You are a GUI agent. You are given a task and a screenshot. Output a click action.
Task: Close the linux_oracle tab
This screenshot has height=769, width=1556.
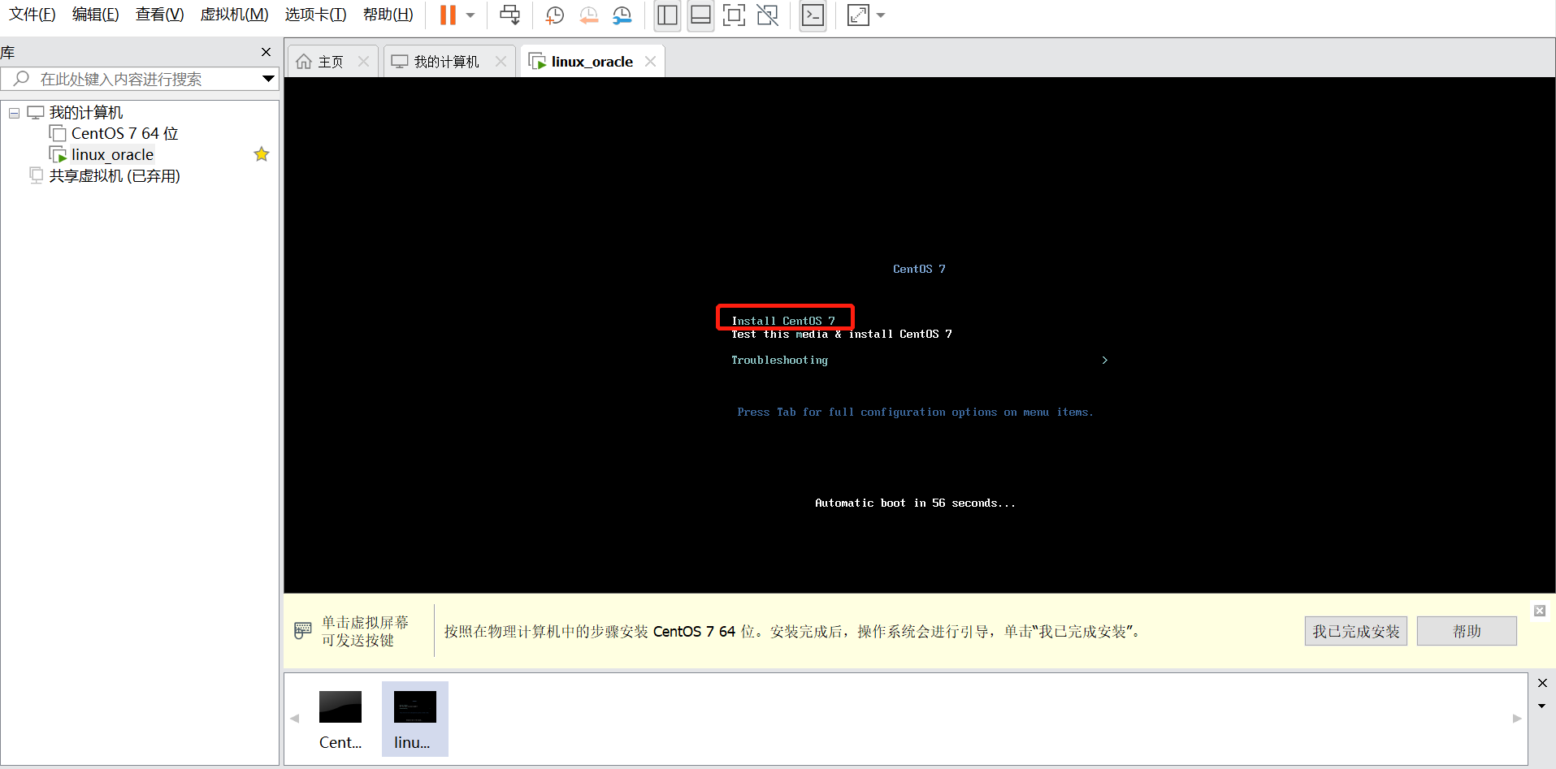(x=650, y=62)
